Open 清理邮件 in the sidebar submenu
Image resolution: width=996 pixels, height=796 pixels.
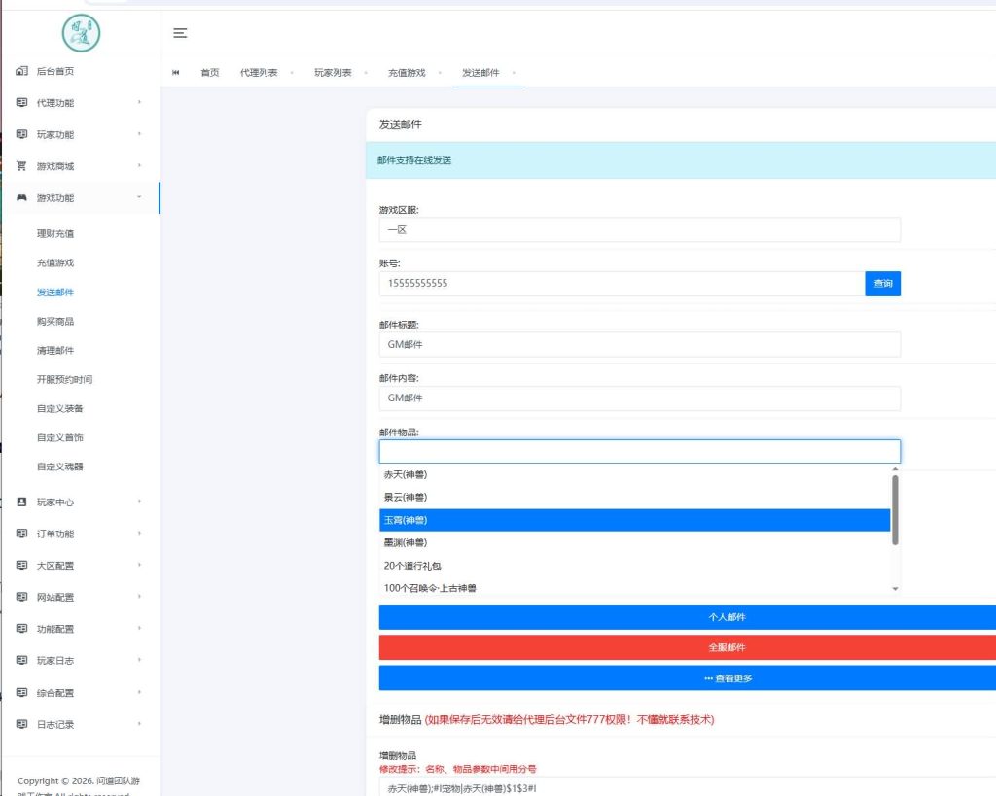(x=55, y=351)
